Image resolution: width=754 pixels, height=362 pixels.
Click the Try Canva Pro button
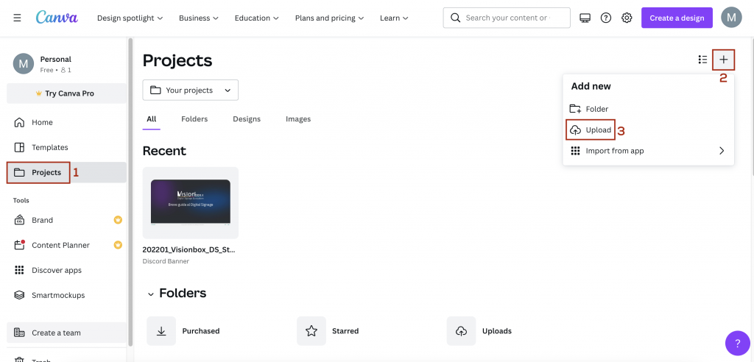pyautogui.click(x=66, y=93)
